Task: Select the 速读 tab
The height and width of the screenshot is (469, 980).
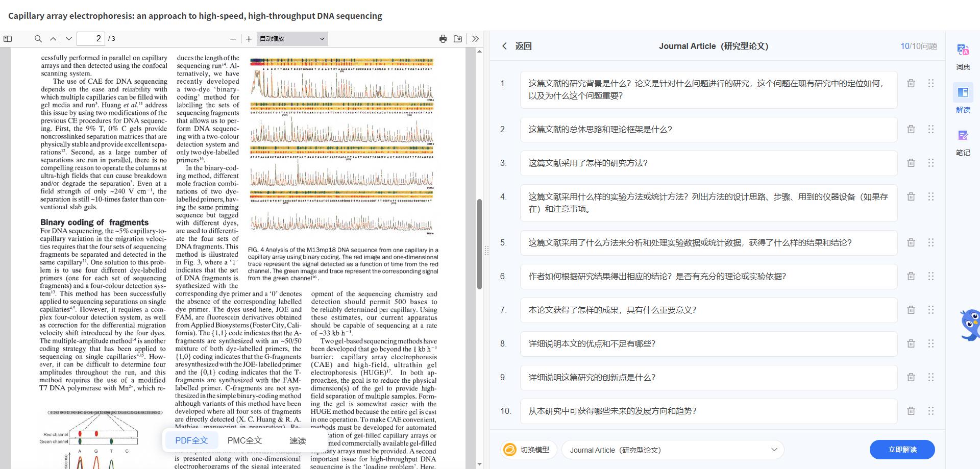Action: pos(298,440)
